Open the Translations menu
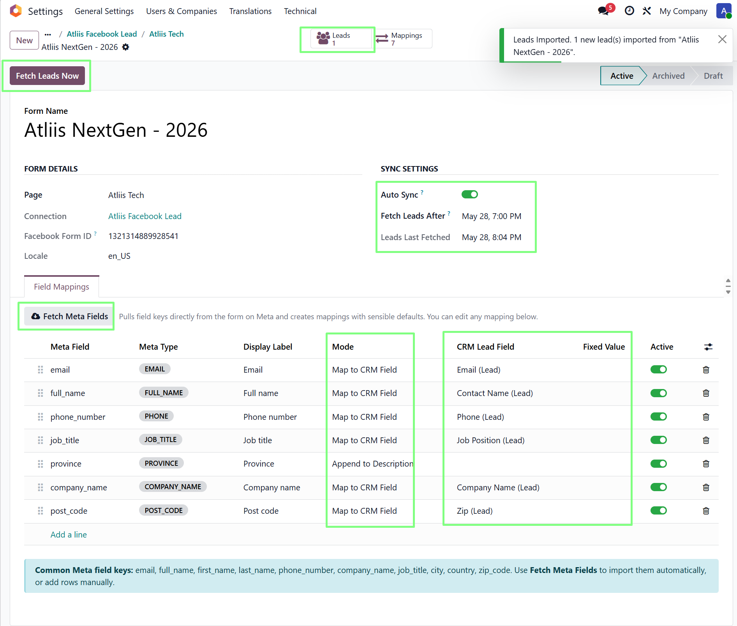Image resolution: width=737 pixels, height=626 pixels. tap(250, 11)
